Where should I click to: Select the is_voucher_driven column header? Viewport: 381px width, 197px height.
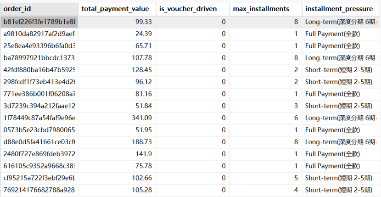193,9
